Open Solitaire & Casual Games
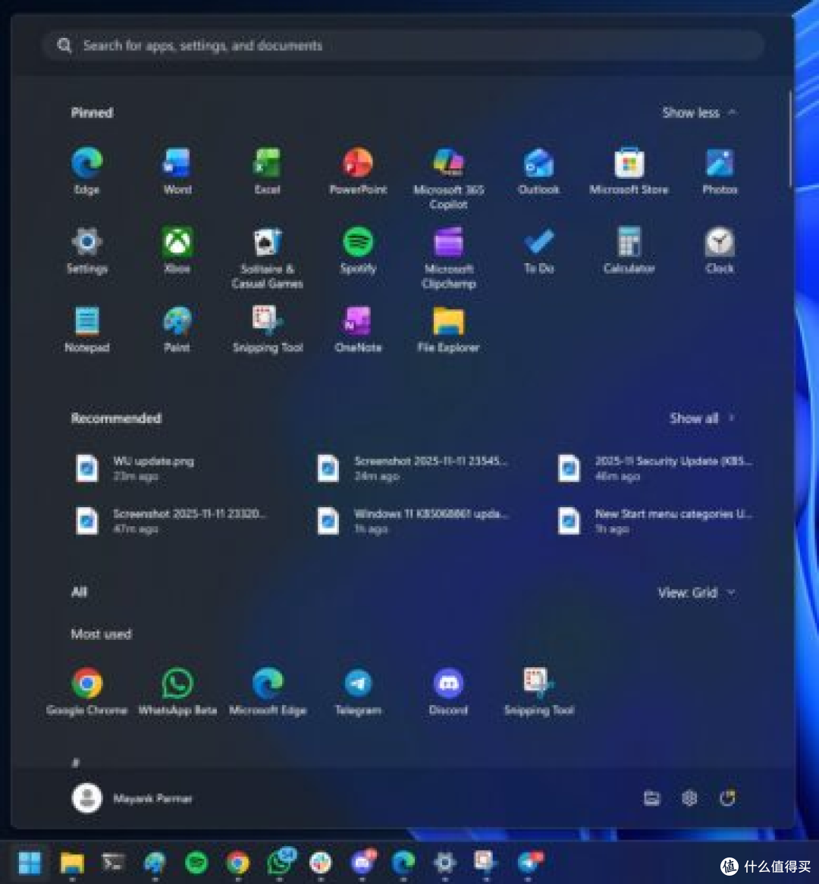 click(x=268, y=257)
